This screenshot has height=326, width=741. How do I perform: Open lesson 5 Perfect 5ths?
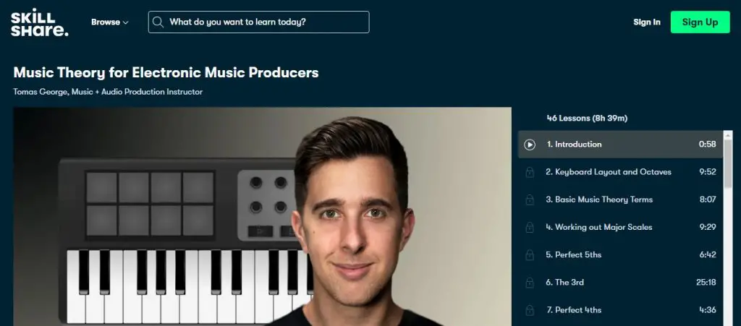(x=620, y=254)
